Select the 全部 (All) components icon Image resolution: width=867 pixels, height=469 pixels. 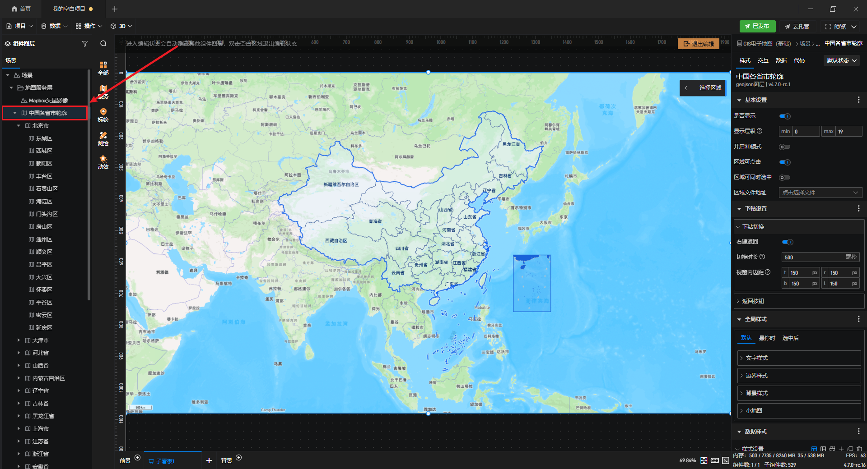(x=103, y=68)
